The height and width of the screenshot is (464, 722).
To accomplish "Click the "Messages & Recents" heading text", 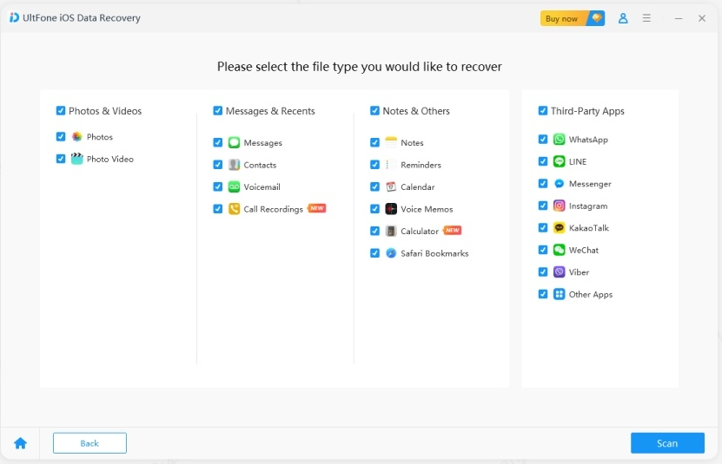I will click(270, 111).
